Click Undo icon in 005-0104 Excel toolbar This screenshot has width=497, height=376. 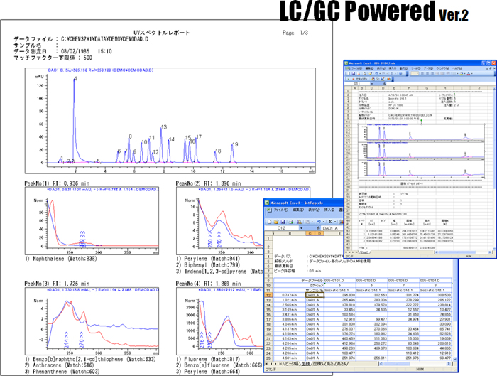click(376, 74)
